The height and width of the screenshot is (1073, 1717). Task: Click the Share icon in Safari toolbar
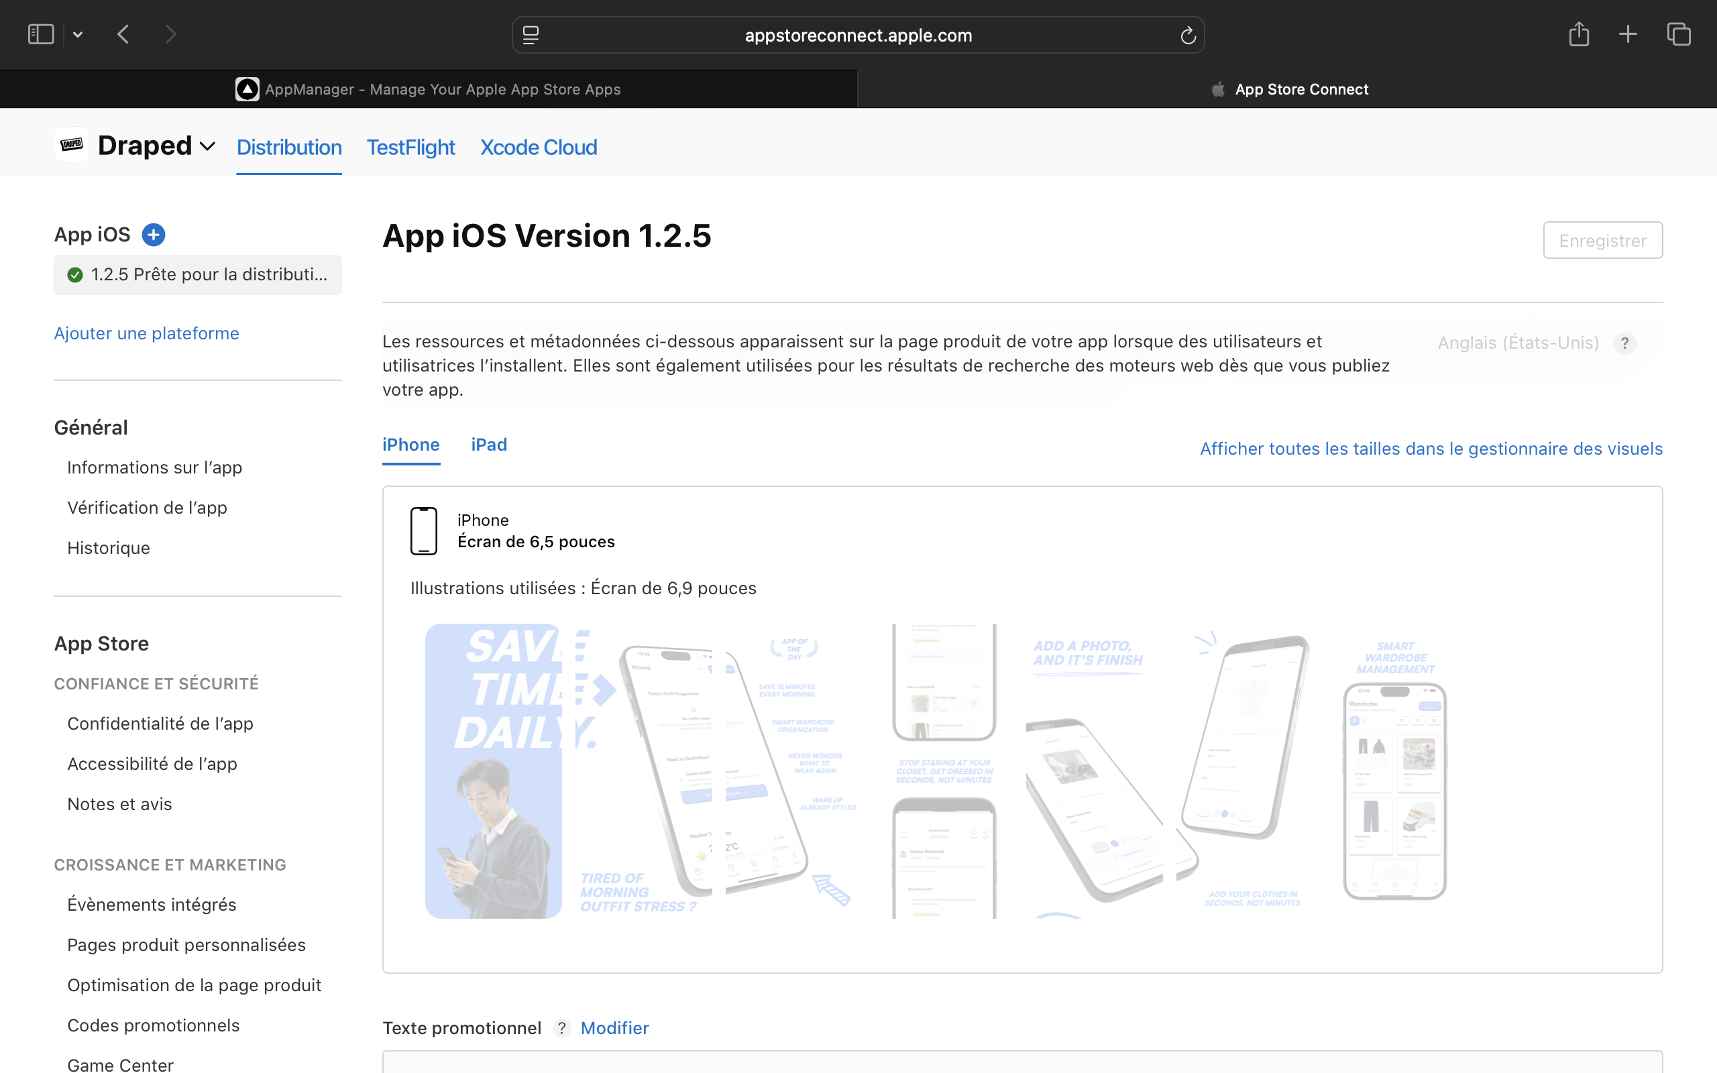(x=1579, y=34)
